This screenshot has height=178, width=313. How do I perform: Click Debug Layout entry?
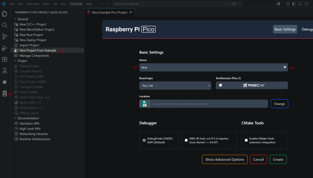tap(29, 113)
